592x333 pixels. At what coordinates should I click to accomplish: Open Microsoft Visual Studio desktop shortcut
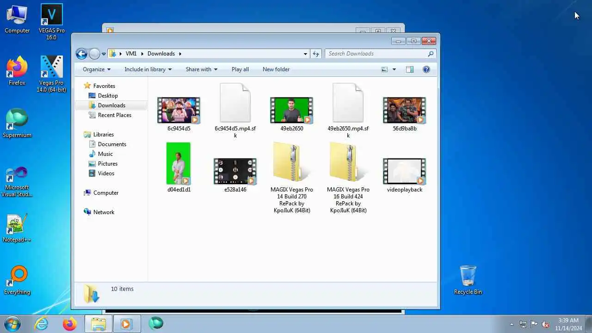17,182
